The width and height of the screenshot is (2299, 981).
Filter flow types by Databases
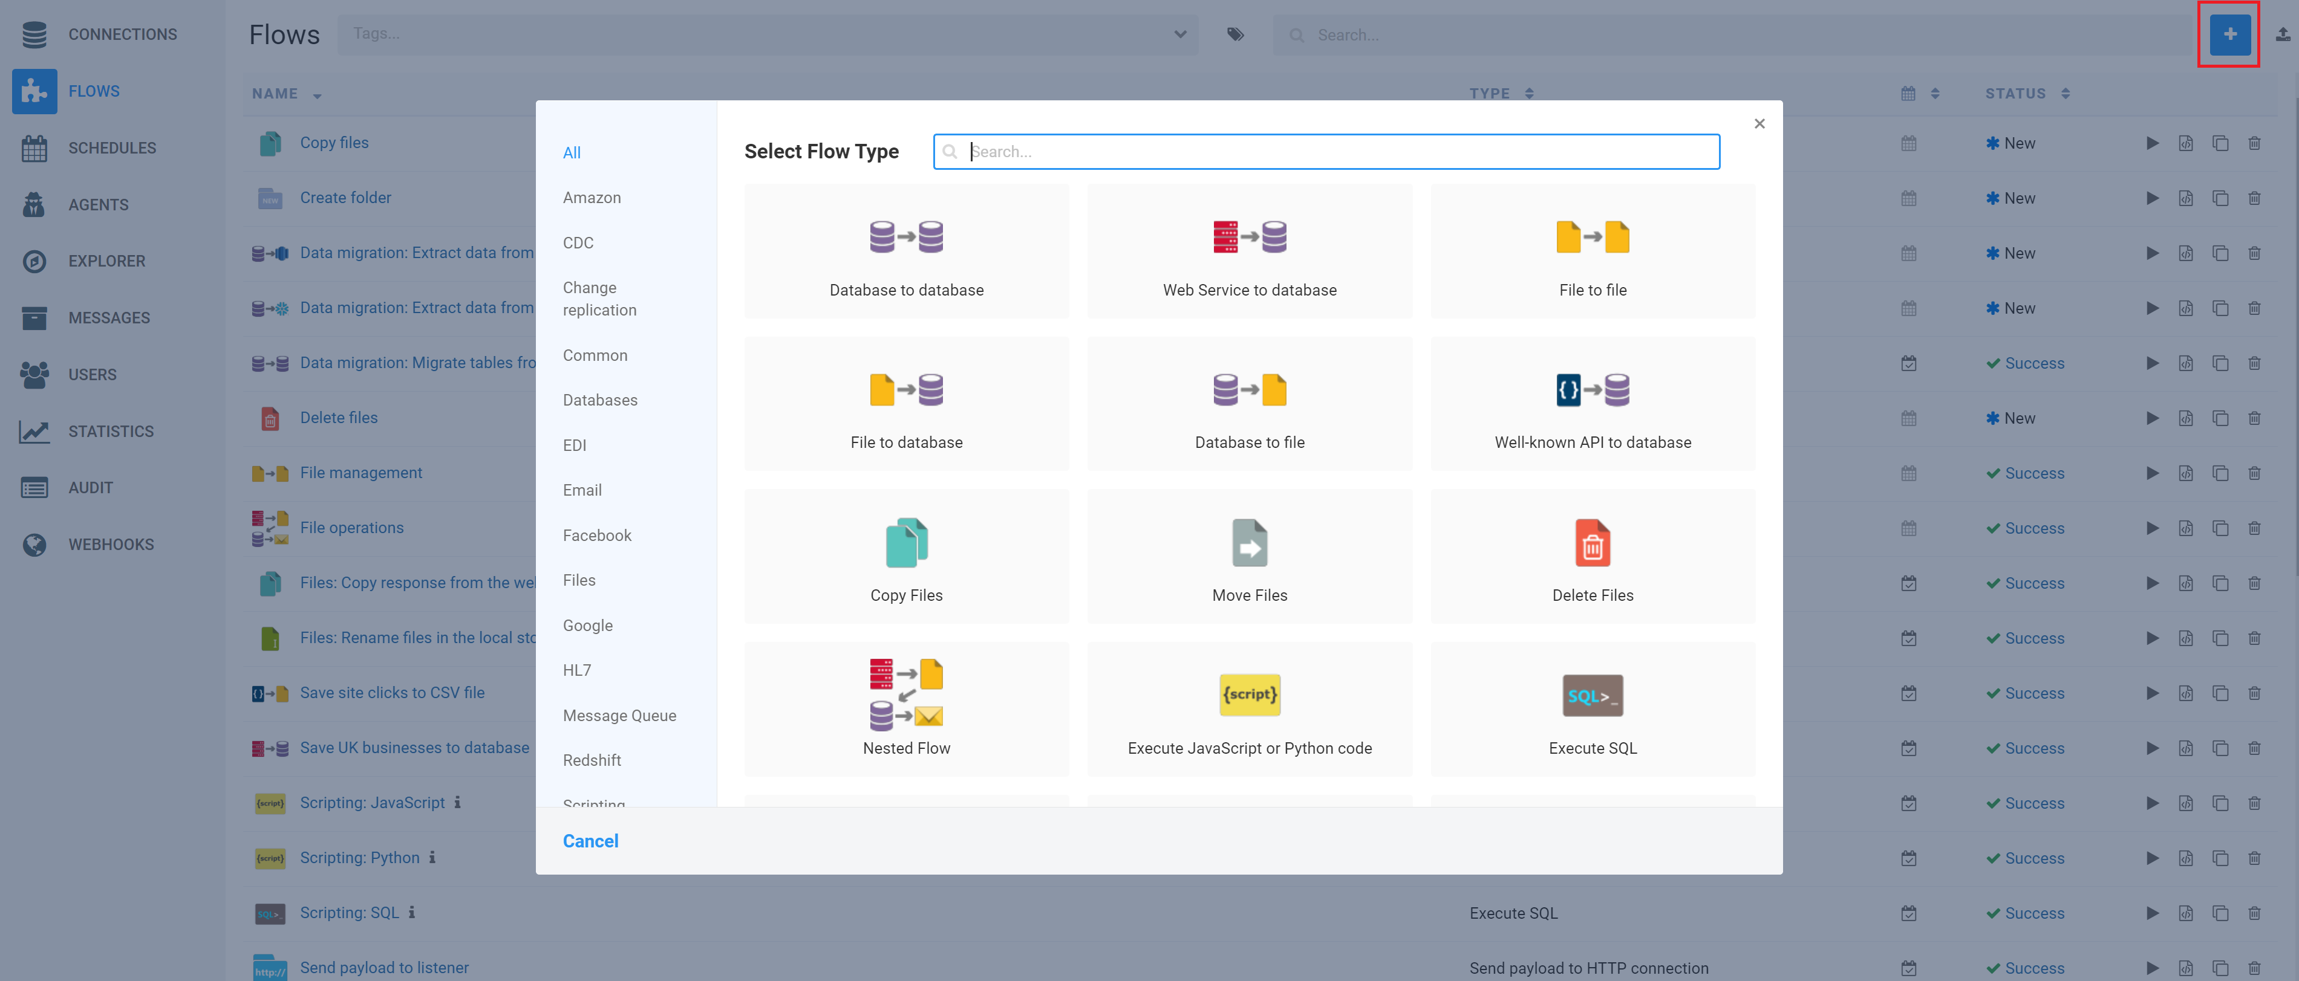pos(600,400)
